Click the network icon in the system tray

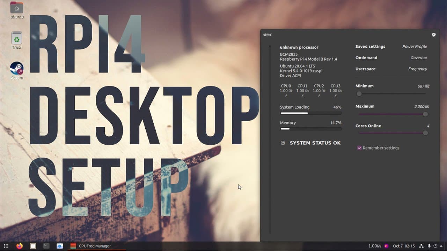[x=421, y=246]
